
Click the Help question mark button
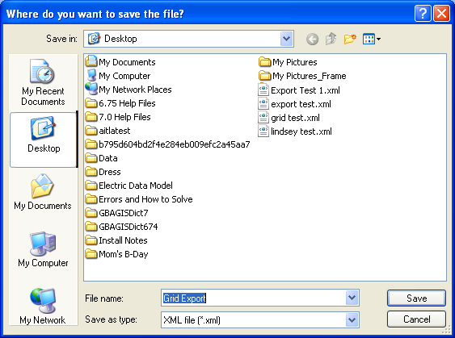423,14
